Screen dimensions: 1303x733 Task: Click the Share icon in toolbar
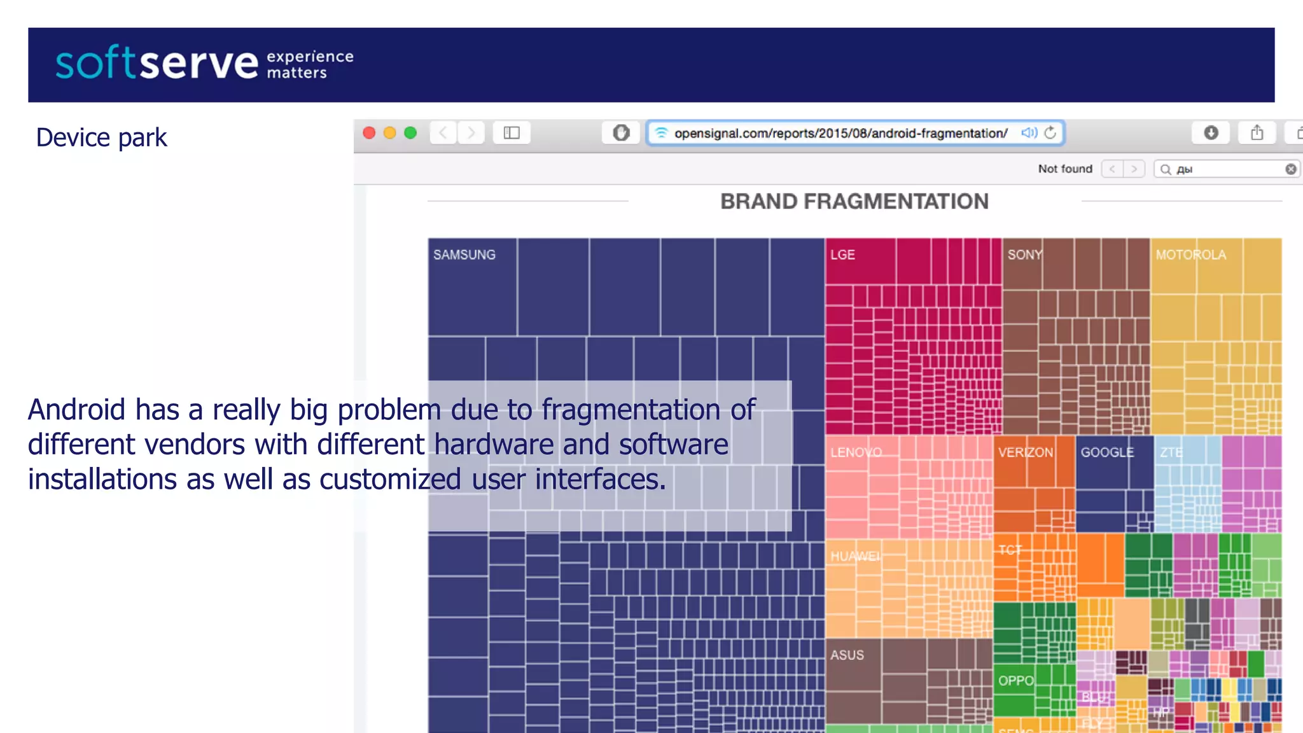tap(1257, 133)
